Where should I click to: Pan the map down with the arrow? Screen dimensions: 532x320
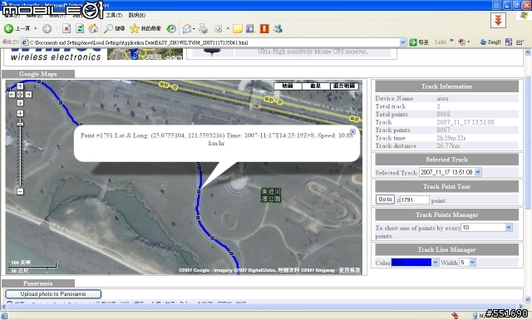click(20, 102)
